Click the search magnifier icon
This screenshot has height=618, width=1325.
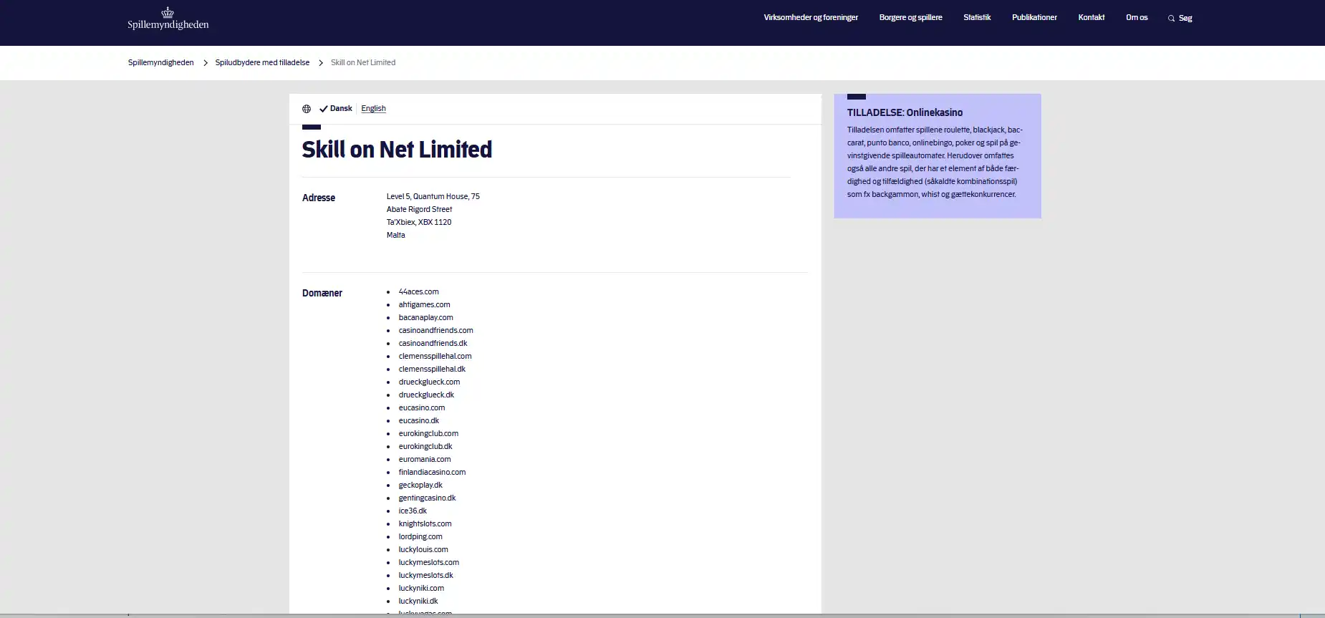point(1171,19)
